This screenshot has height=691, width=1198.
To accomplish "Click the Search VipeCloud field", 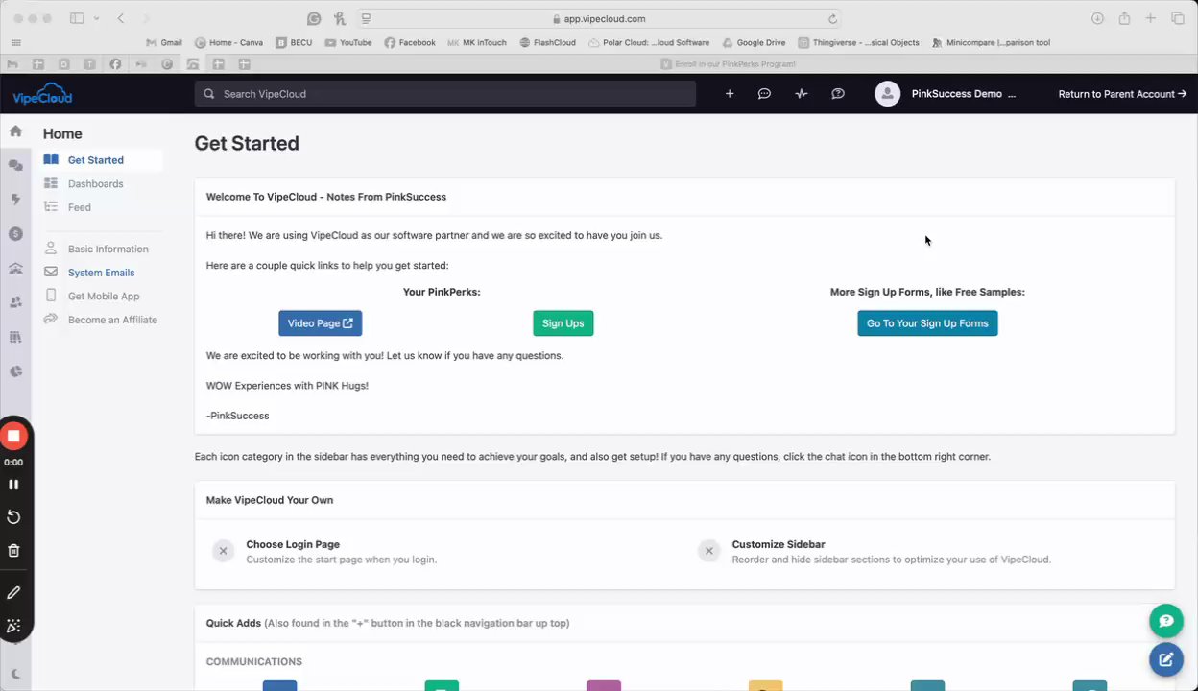I will [x=445, y=94].
